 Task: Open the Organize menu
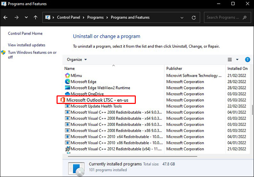77,60
